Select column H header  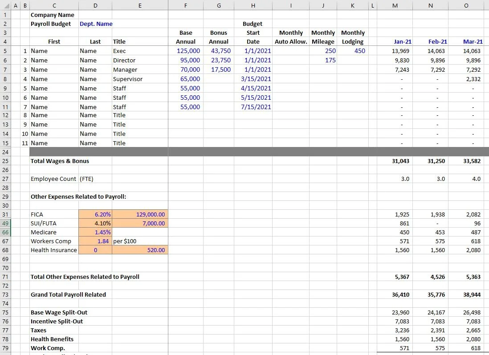(253, 5)
